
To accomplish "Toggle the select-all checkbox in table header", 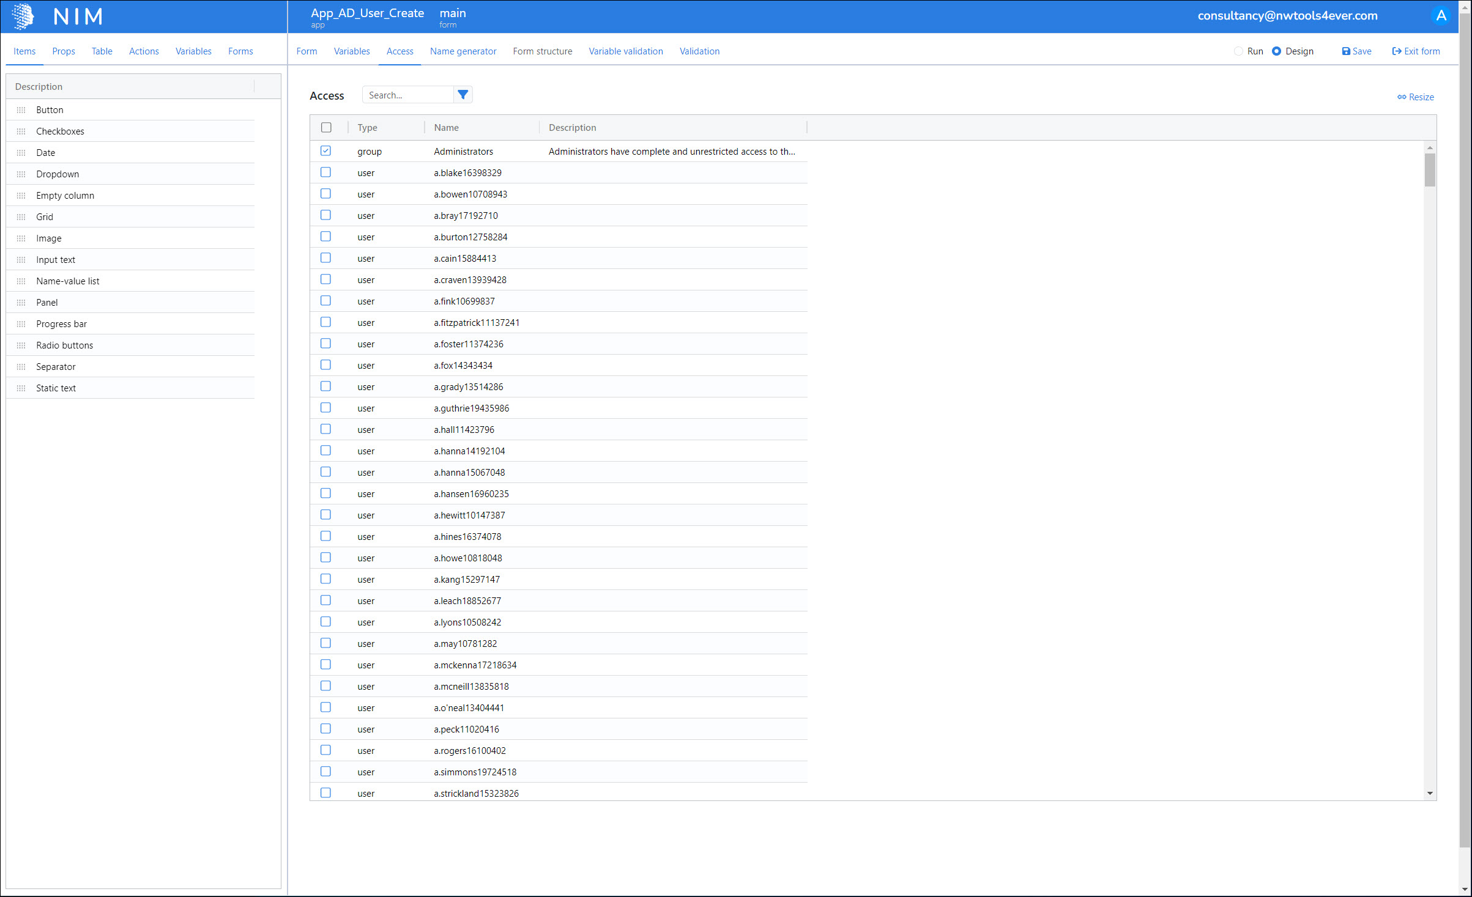I will [326, 128].
